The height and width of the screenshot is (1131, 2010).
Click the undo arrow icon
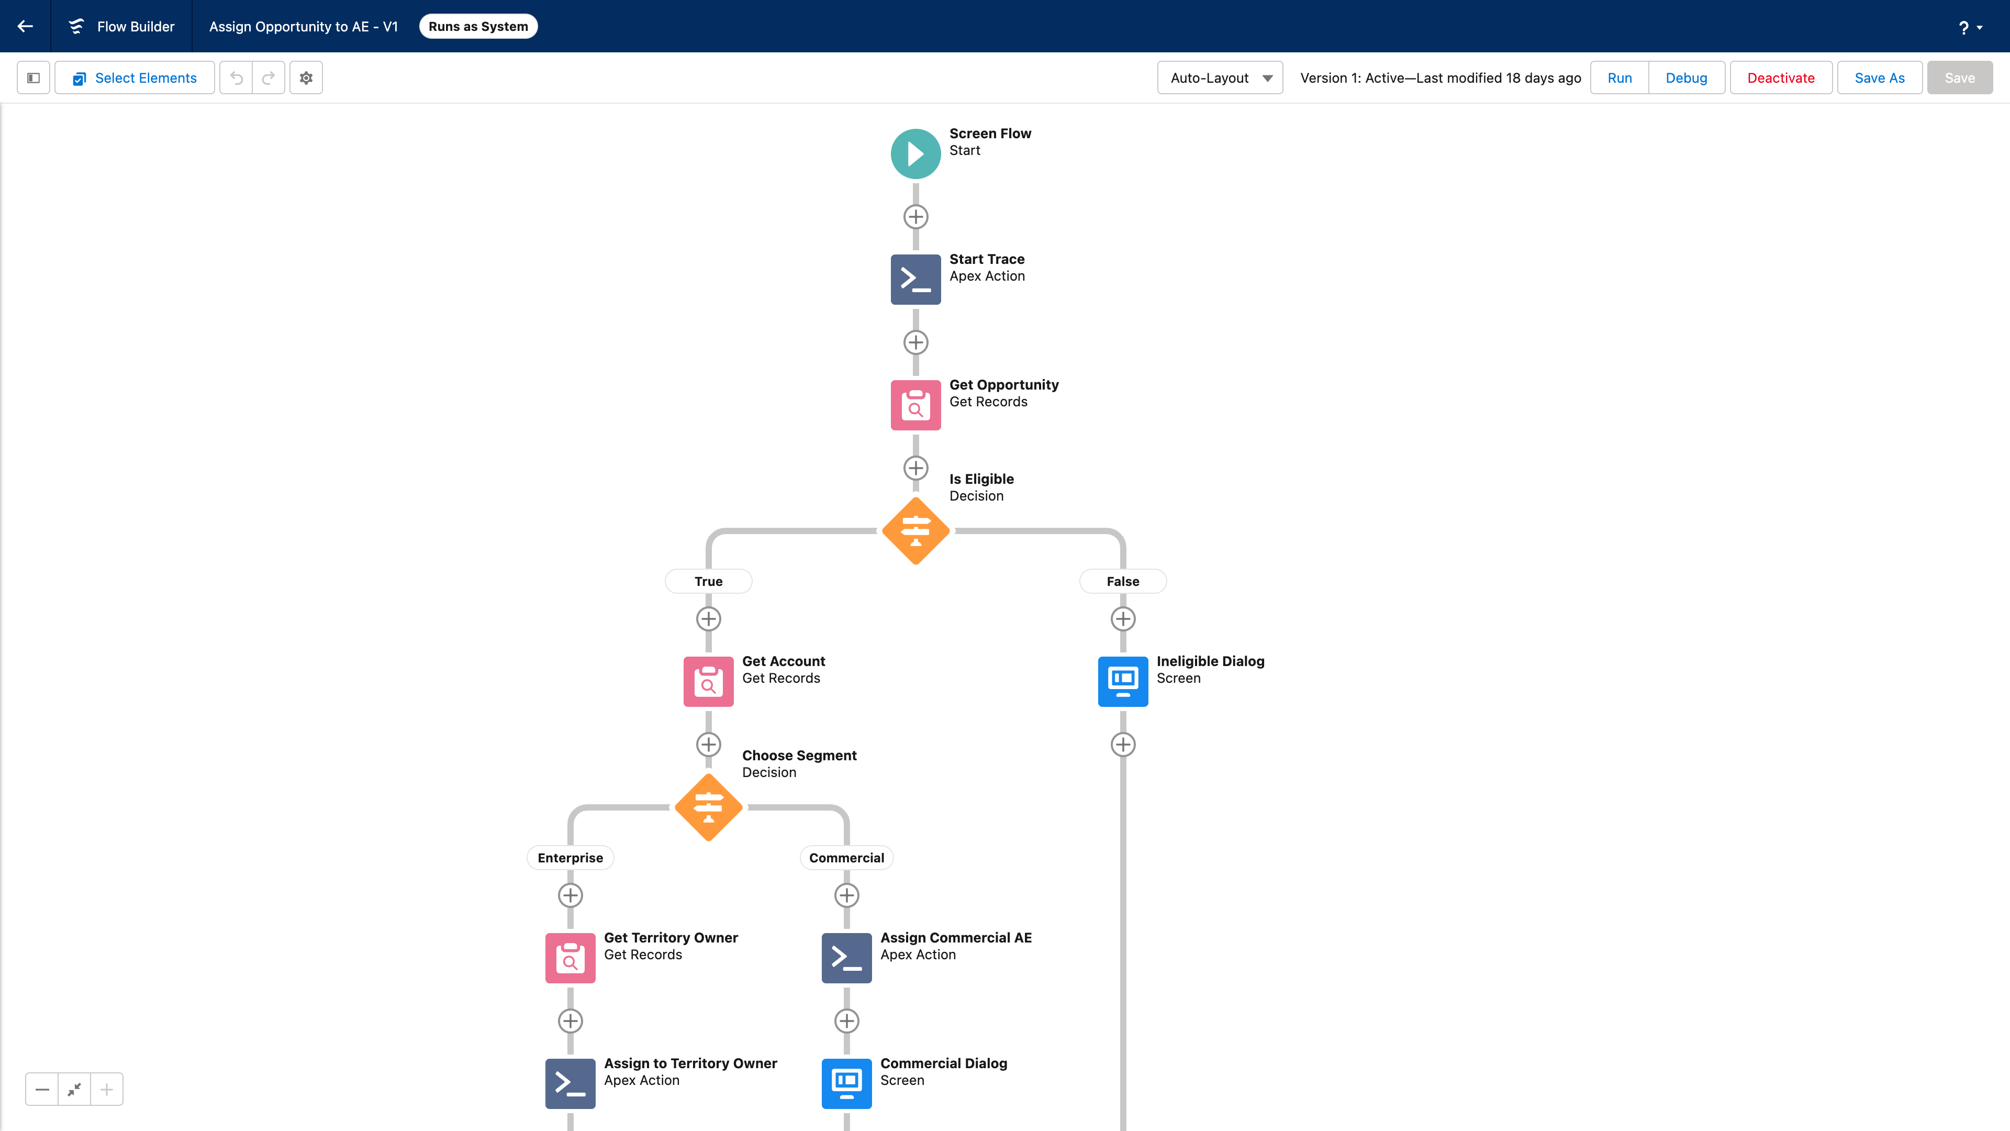(x=236, y=77)
